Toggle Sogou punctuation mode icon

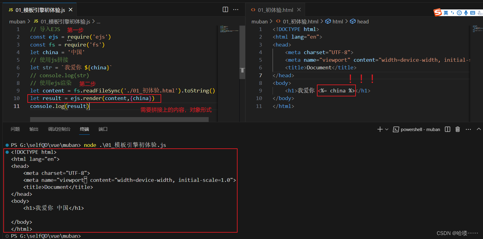453,13
